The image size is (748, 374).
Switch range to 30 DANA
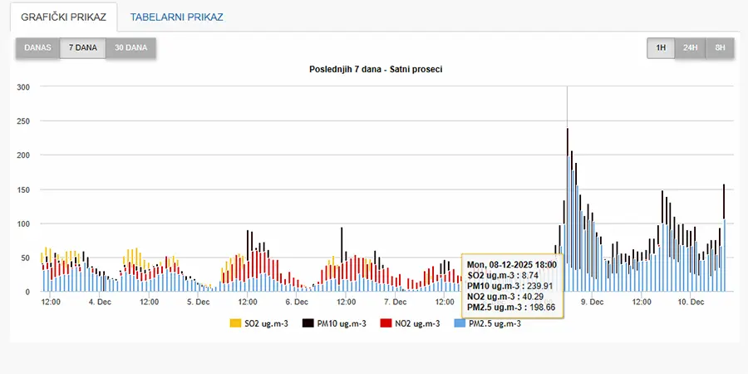coord(130,47)
